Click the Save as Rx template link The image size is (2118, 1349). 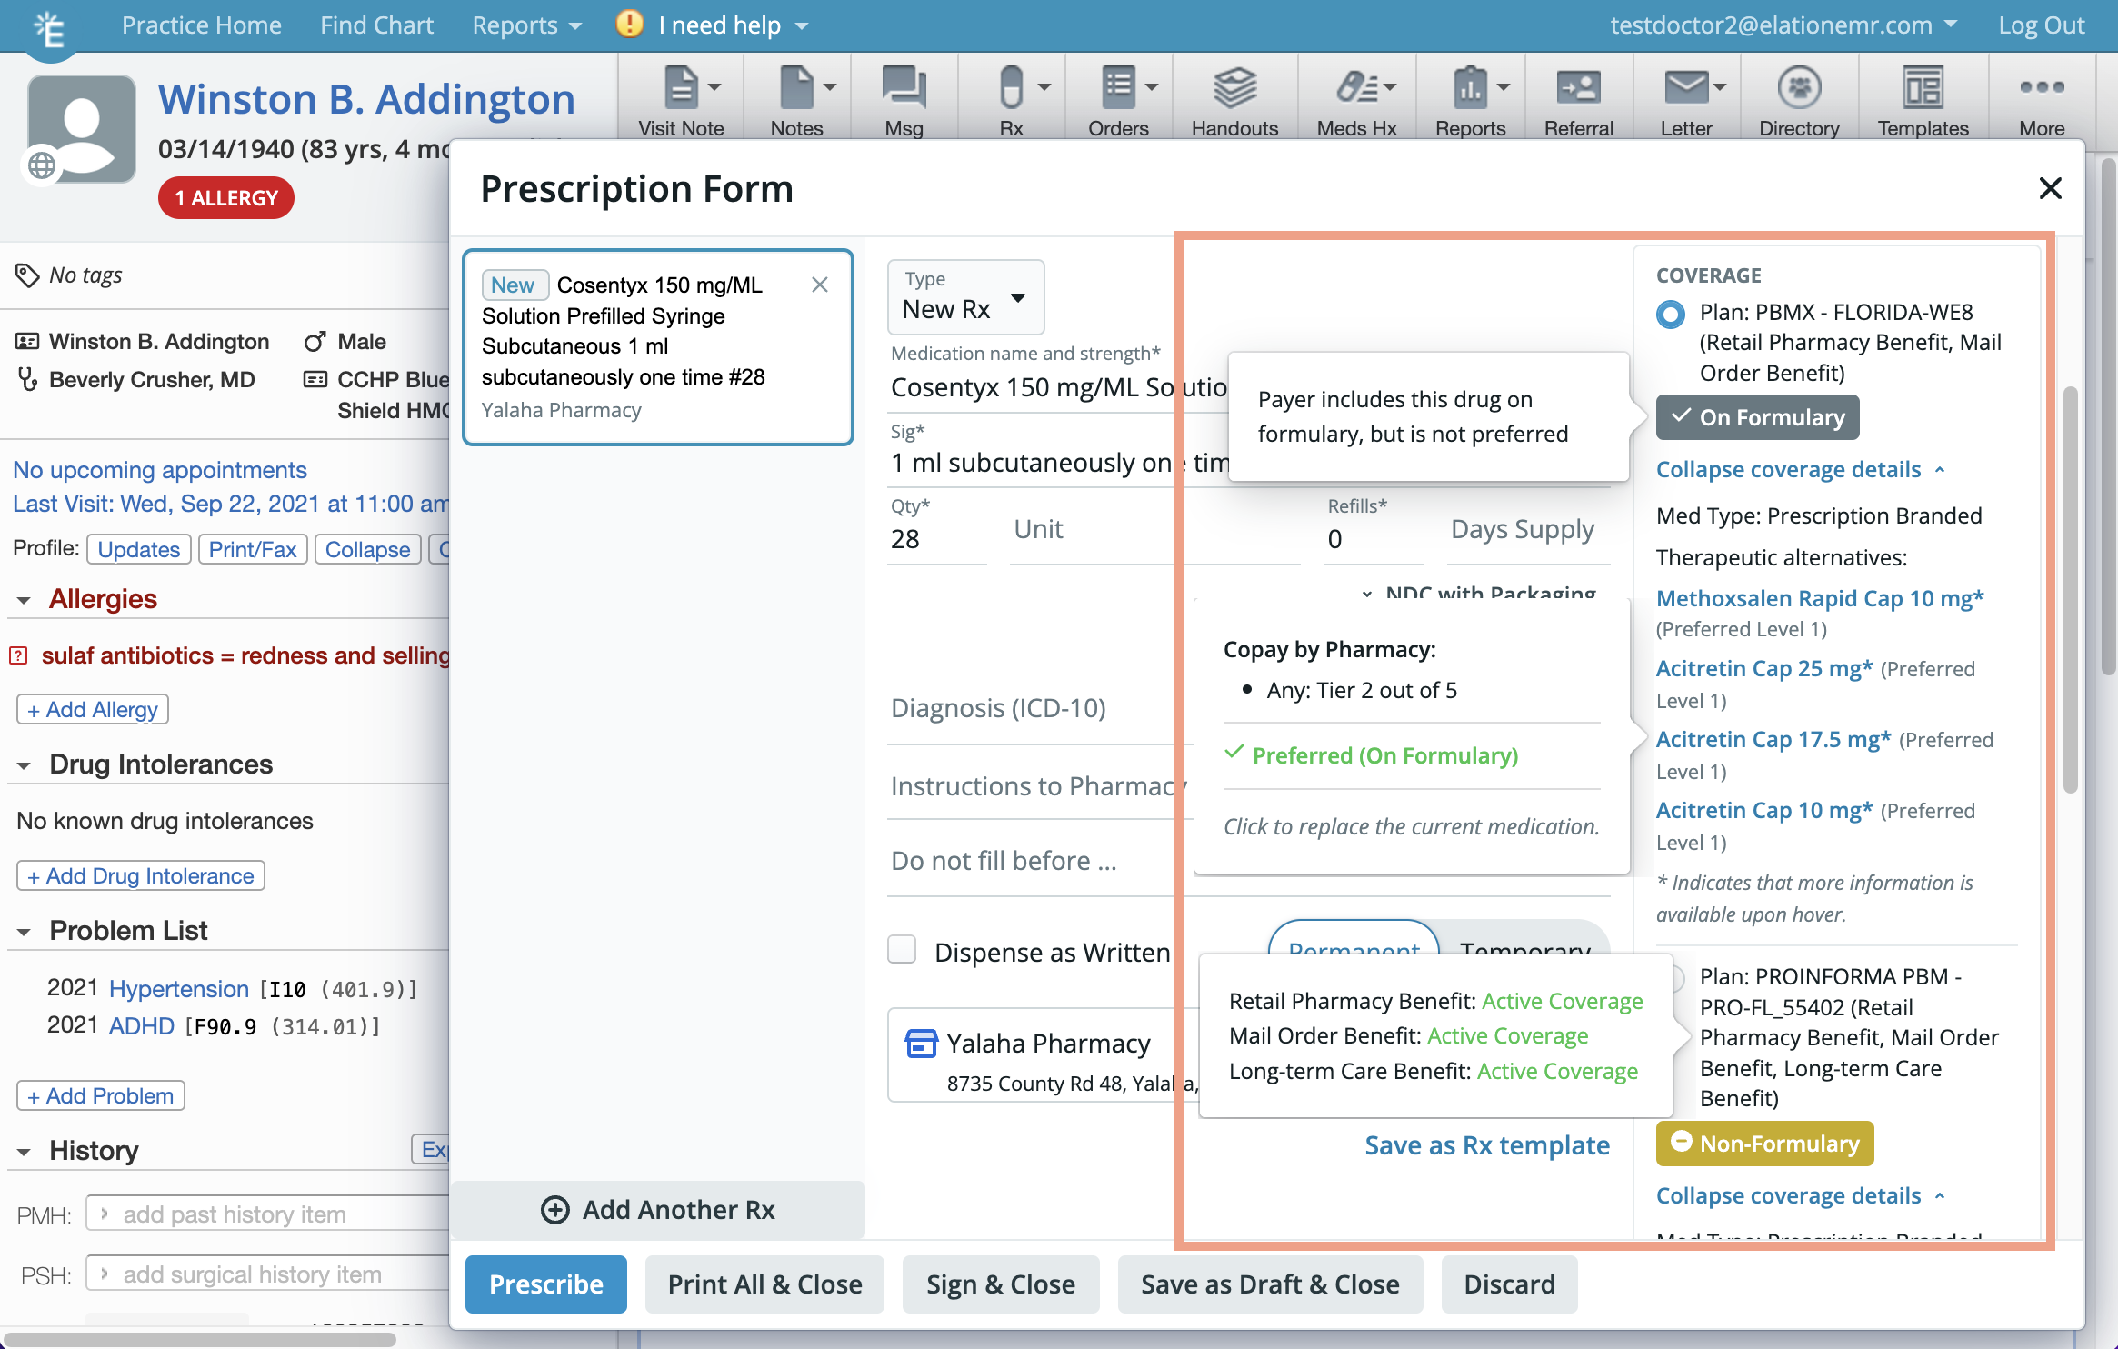1486,1145
